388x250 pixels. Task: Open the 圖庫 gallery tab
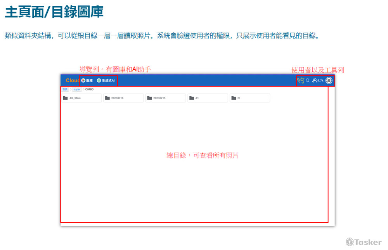point(87,80)
